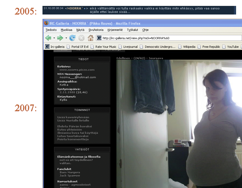Click the page icon beside Free Republic

pyautogui.click(x=199, y=46)
